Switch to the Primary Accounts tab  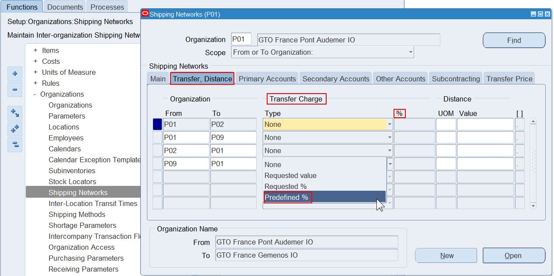(x=267, y=78)
